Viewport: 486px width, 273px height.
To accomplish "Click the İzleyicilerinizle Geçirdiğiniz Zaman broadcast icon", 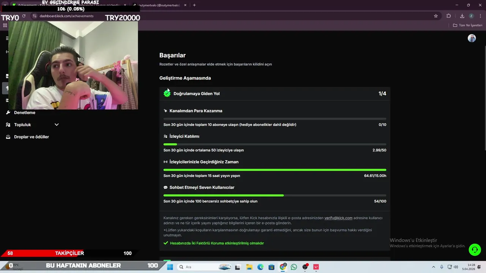I will [x=166, y=162].
